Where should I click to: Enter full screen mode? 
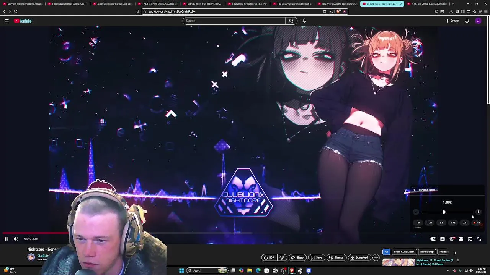pyautogui.click(x=479, y=239)
